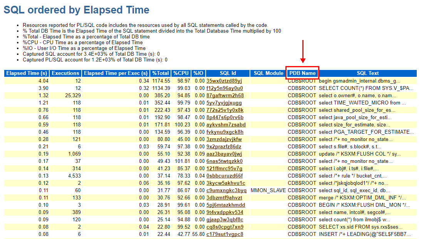Open SQL Id link 121ffmrc95v7g
This screenshot has height=239, width=431.
[224, 169]
